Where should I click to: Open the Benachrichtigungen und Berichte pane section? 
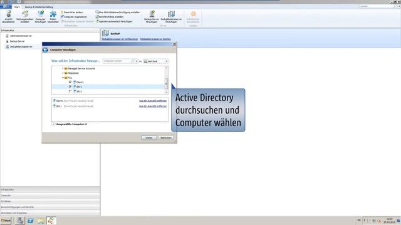[x=50, y=207]
